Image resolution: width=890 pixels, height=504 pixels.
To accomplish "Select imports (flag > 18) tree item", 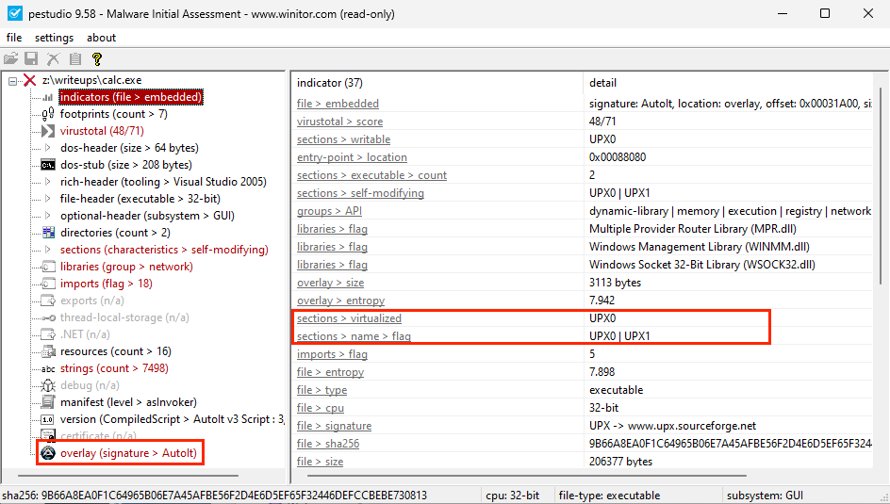I will [107, 284].
